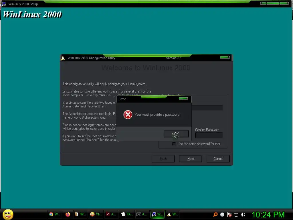Viewport: 293px width, 220px height.
Task: Open the folder 'W...' taskbar item
Action: pyautogui.click(x=80, y=214)
